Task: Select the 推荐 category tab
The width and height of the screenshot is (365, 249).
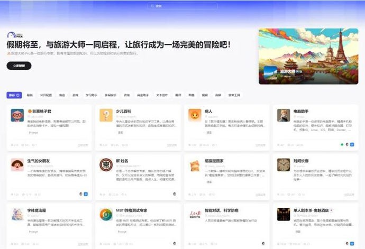Action: point(14,95)
